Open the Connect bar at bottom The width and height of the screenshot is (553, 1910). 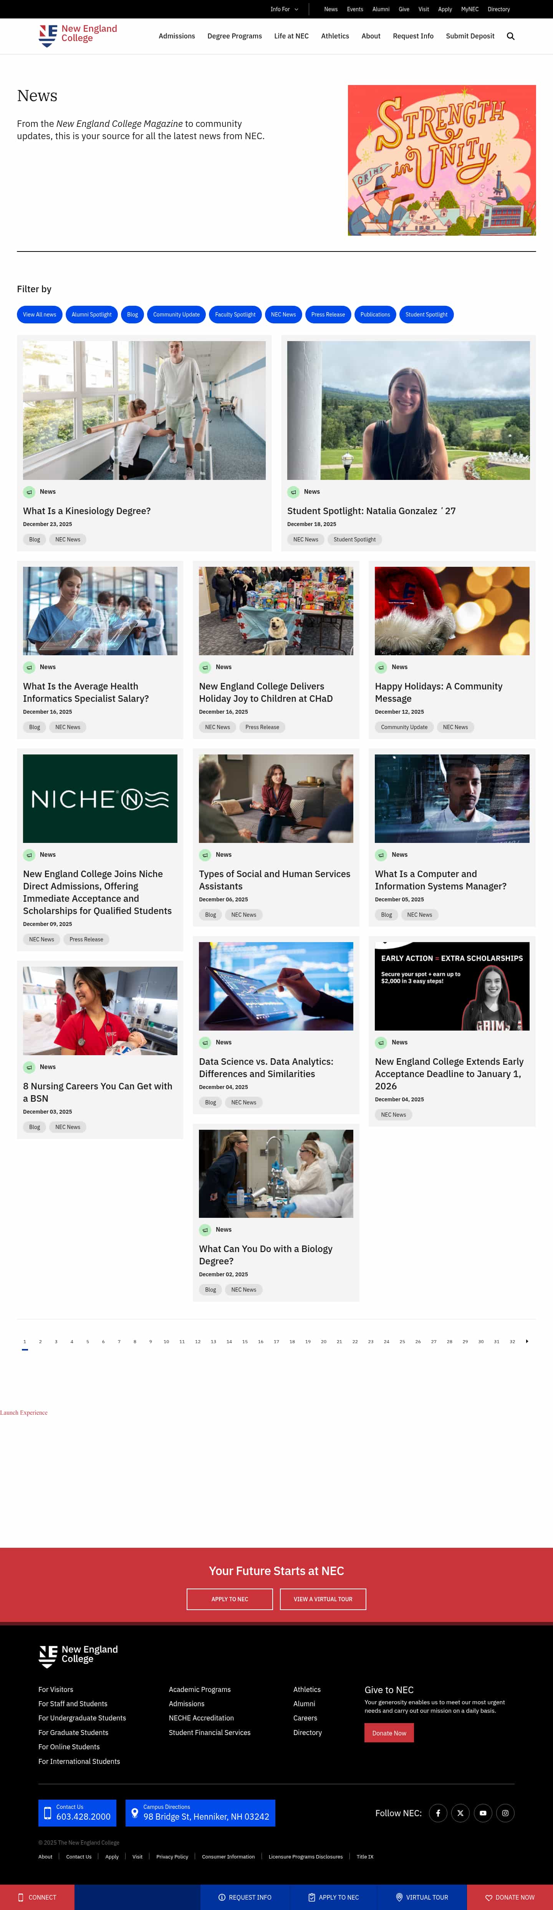[37, 1897]
